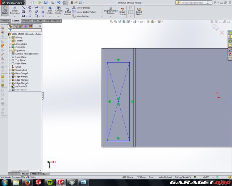
Task: Activate the Trim Entities tool
Action: pos(50,11)
